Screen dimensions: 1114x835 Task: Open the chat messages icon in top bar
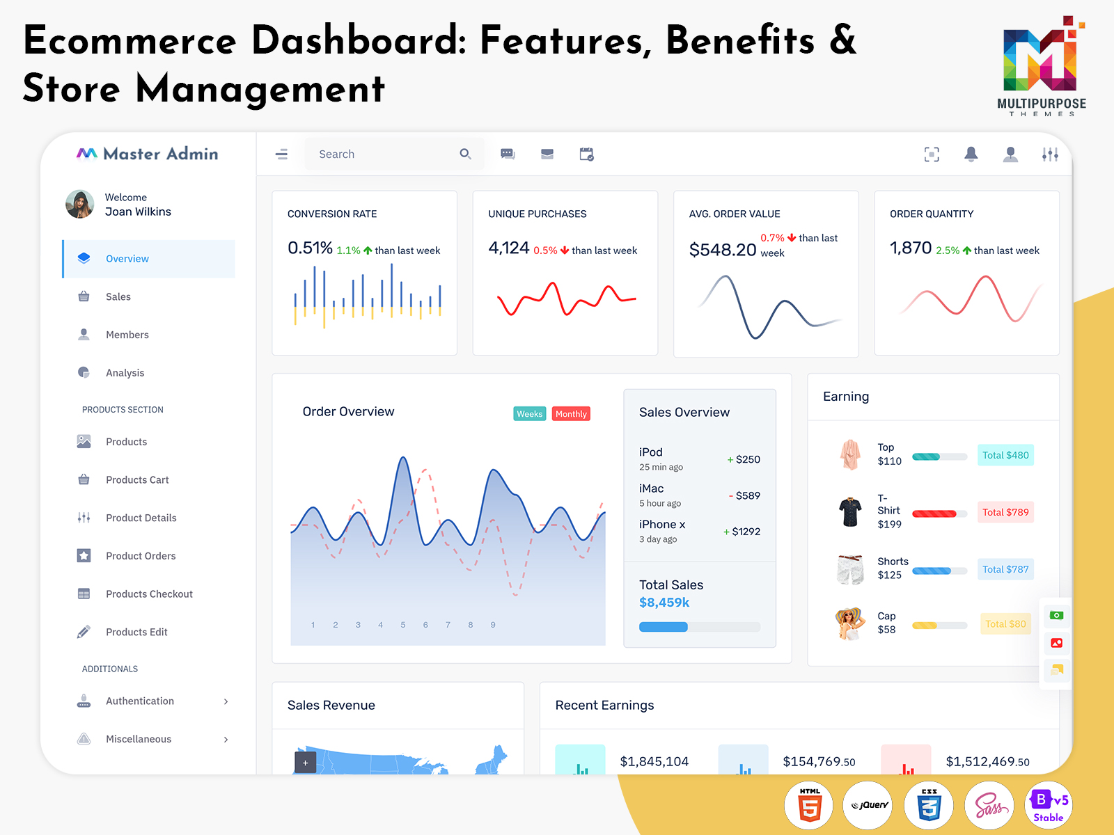tap(508, 154)
